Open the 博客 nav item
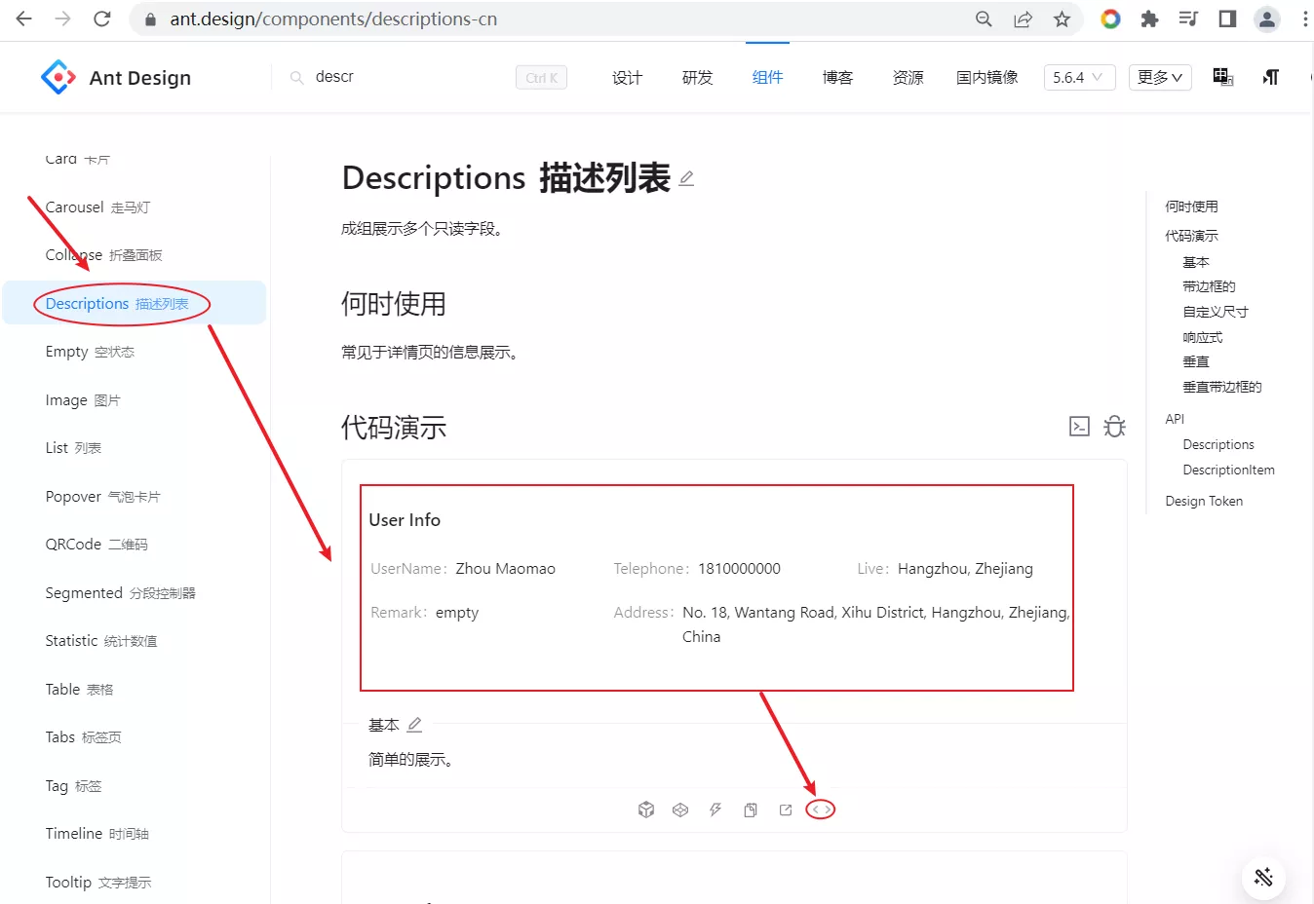This screenshot has width=1314, height=904. [x=837, y=78]
